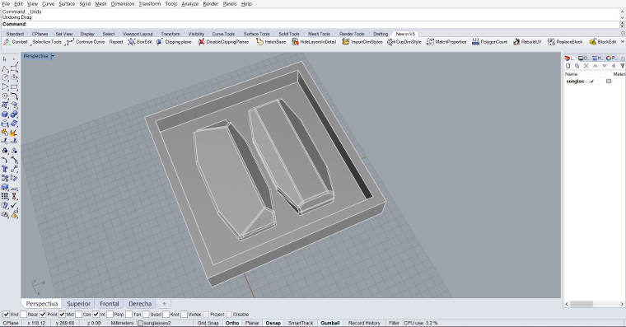Add new viewport tab with plus button

(164, 304)
